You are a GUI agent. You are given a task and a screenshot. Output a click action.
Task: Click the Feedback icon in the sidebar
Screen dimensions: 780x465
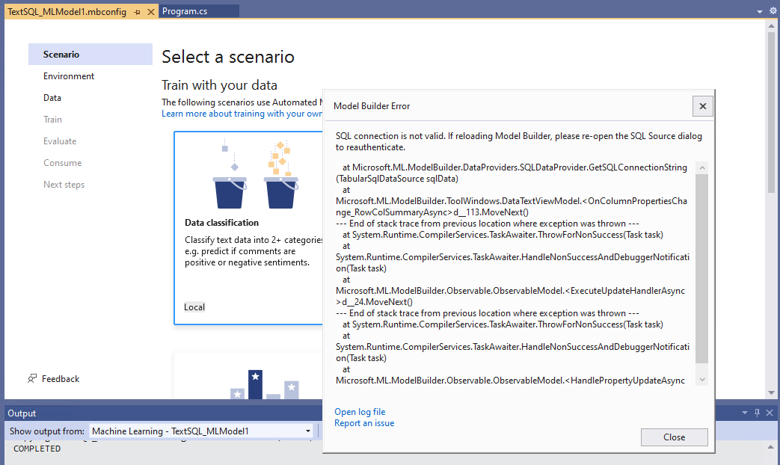(x=32, y=378)
